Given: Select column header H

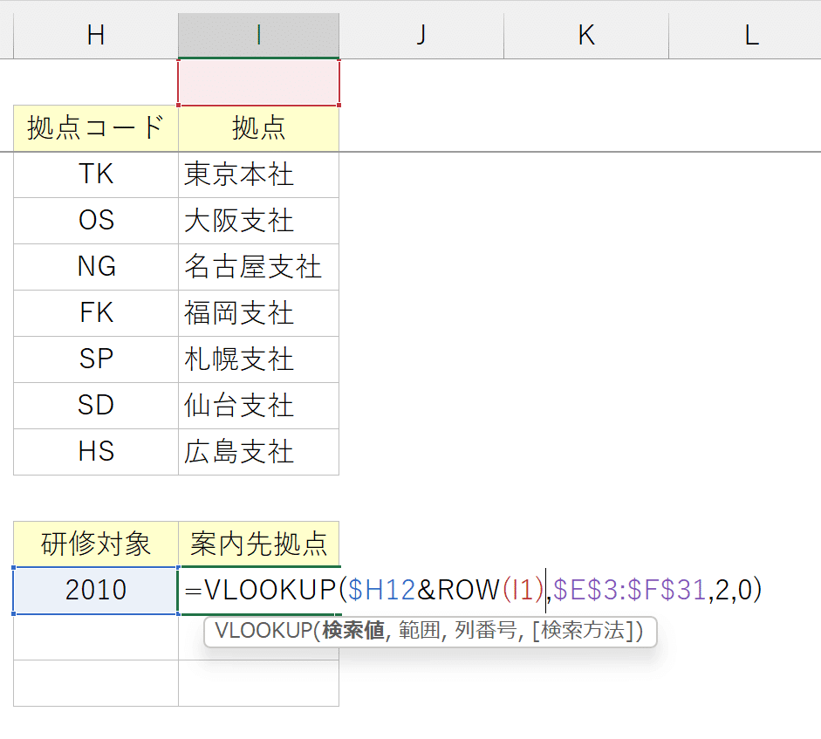Looking at the screenshot, I should pos(94,35).
